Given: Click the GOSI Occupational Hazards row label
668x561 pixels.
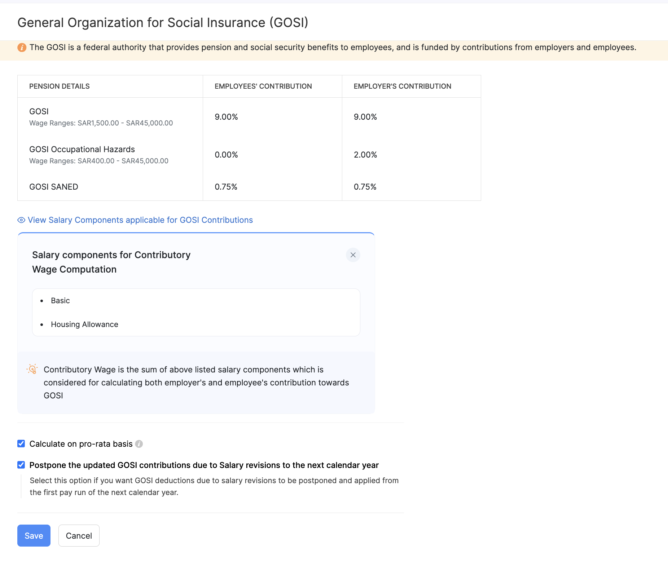Looking at the screenshot, I should click(x=82, y=149).
